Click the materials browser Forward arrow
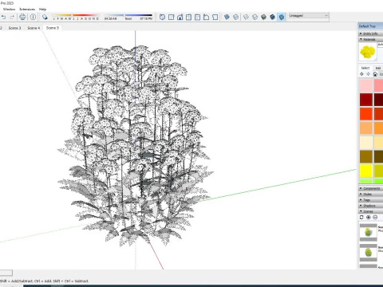 (369, 74)
